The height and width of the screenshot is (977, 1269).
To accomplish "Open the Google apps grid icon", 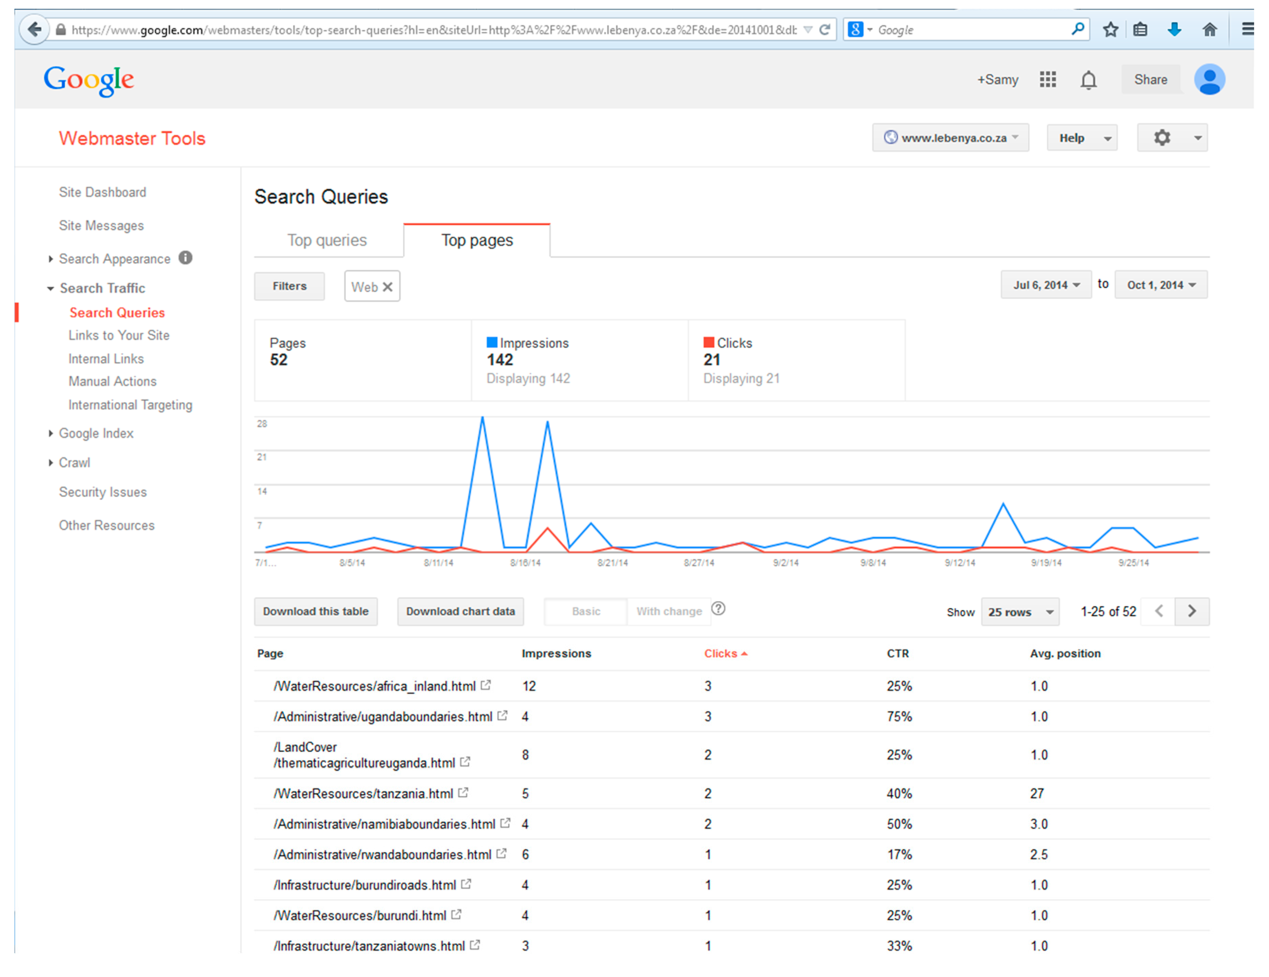I will pos(1048,79).
